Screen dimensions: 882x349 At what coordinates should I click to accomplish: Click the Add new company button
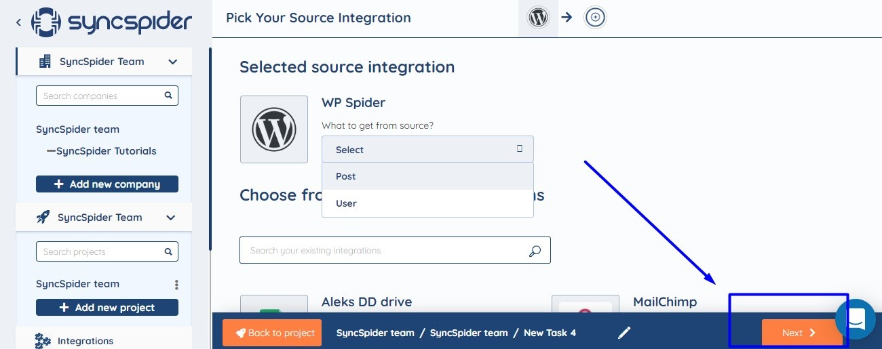point(107,184)
